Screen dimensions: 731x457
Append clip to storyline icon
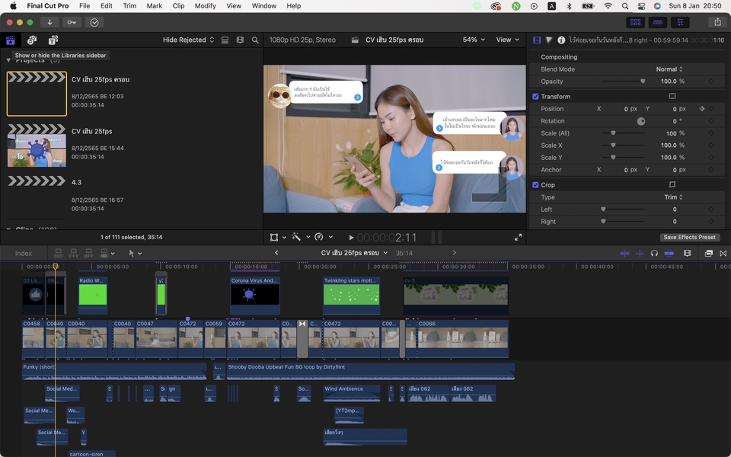click(x=88, y=253)
